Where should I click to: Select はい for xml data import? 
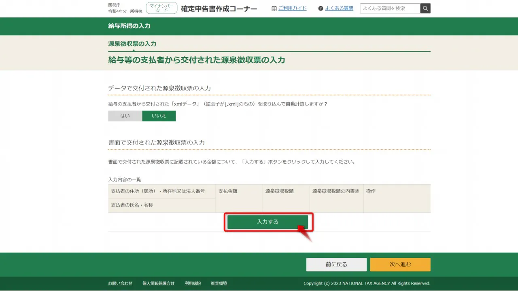[125, 116]
